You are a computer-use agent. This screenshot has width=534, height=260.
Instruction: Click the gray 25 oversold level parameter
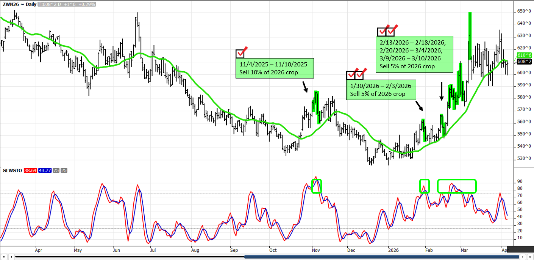click(65, 171)
